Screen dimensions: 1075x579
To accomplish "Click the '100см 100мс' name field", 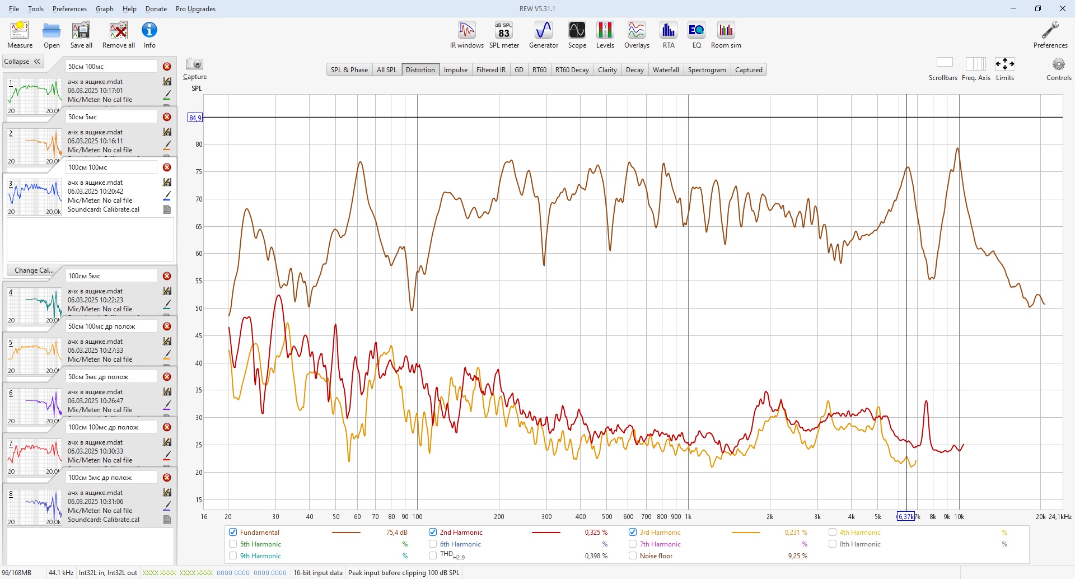I will coord(111,167).
